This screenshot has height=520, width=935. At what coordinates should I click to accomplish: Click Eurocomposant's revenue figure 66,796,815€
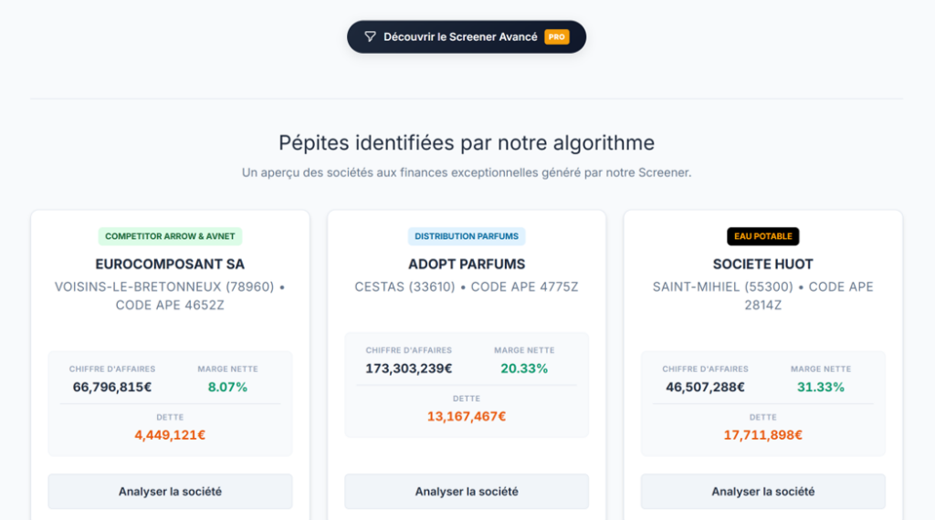click(x=112, y=387)
